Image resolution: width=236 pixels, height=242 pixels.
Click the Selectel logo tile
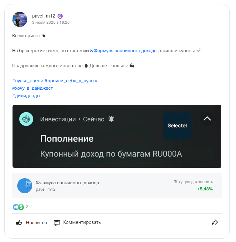pos(177,126)
